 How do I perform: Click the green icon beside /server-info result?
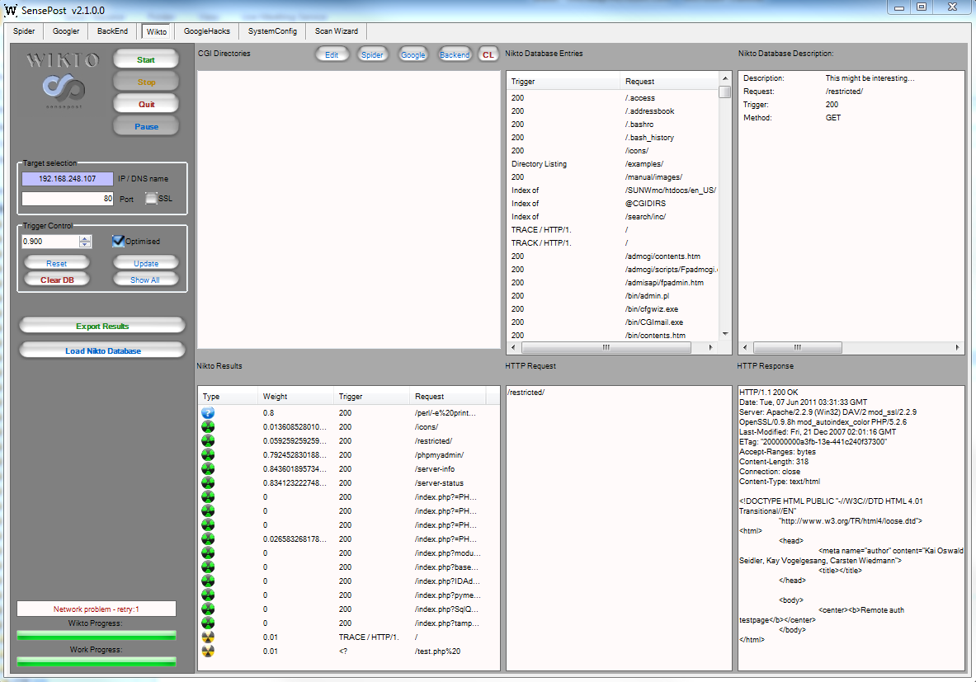coord(208,468)
